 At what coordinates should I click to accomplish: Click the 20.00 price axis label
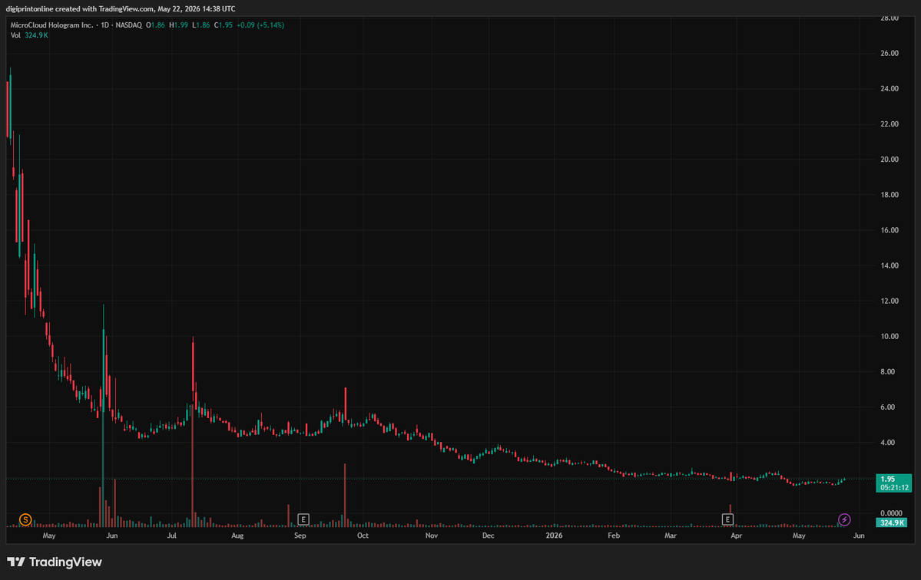(890, 160)
